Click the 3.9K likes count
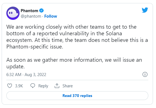 [x=19, y=86]
